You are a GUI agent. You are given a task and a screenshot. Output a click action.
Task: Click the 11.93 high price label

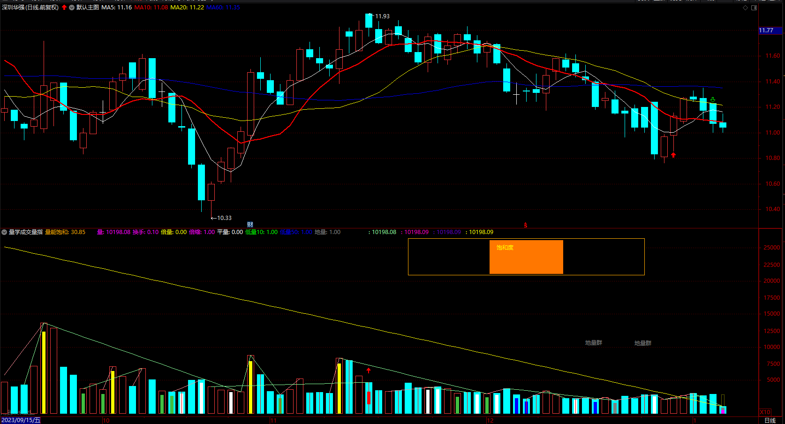click(x=382, y=16)
